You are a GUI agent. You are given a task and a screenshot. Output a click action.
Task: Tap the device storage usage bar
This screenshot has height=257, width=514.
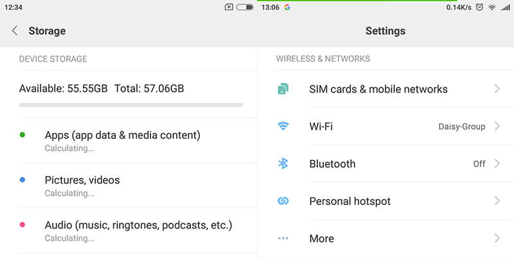130,104
